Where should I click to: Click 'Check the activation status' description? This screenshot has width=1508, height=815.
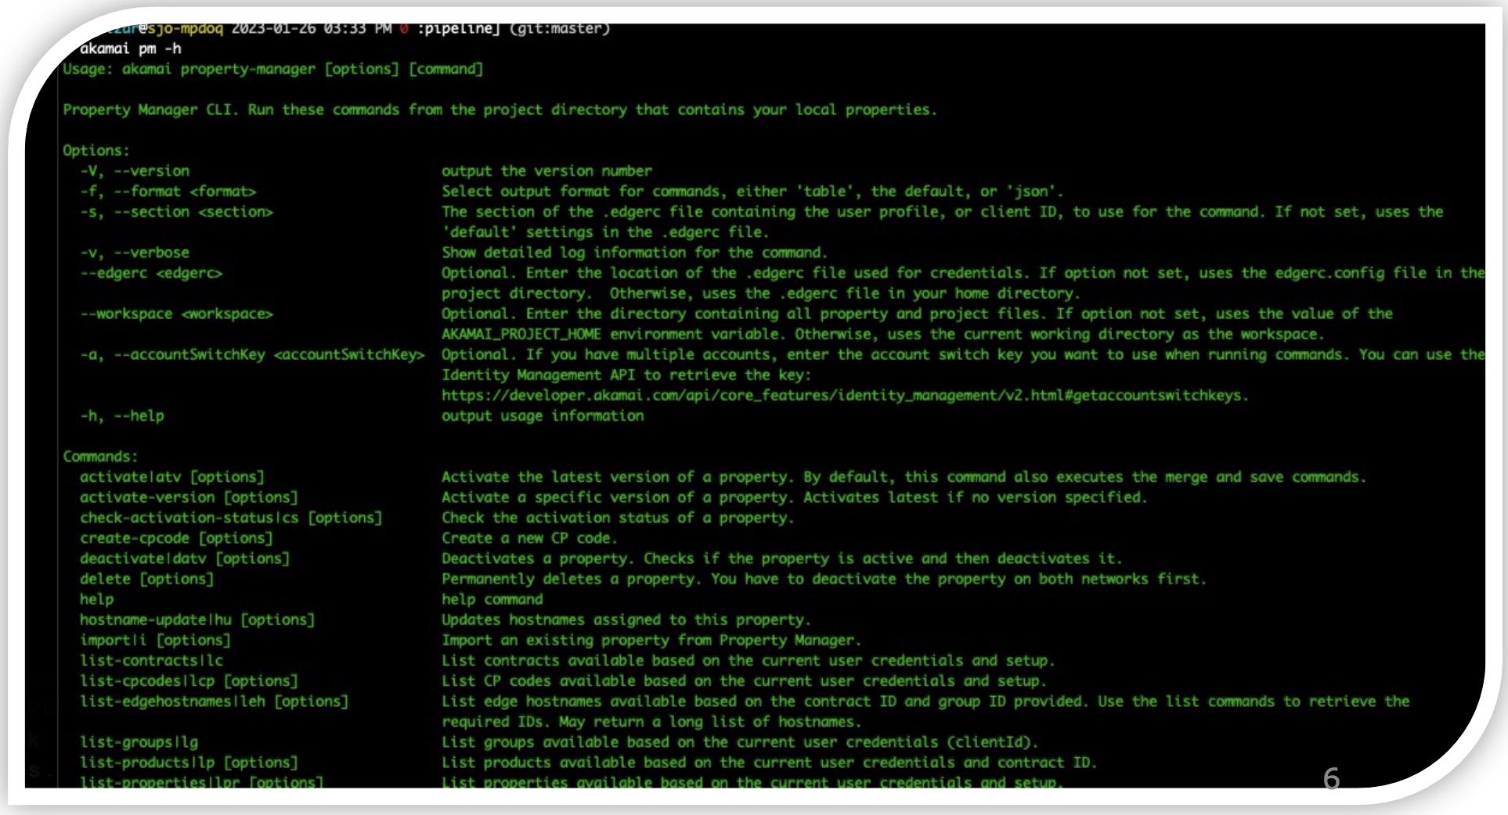618,518
